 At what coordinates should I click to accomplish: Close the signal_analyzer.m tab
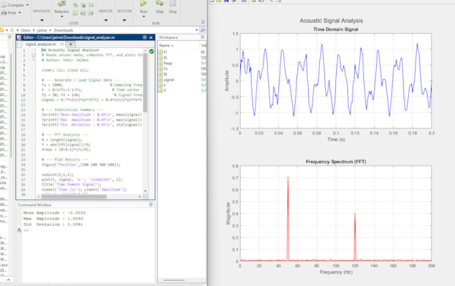pos(62,44)
